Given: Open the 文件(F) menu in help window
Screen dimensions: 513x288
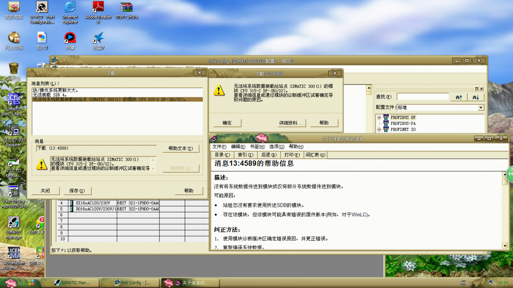Looking at the screenshot, I should click(x=219, y=147).
